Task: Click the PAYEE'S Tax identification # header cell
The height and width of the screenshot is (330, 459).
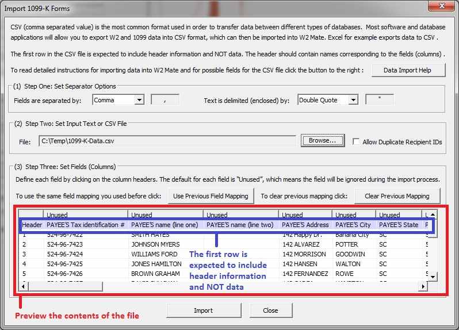Action: pos(86,225)
